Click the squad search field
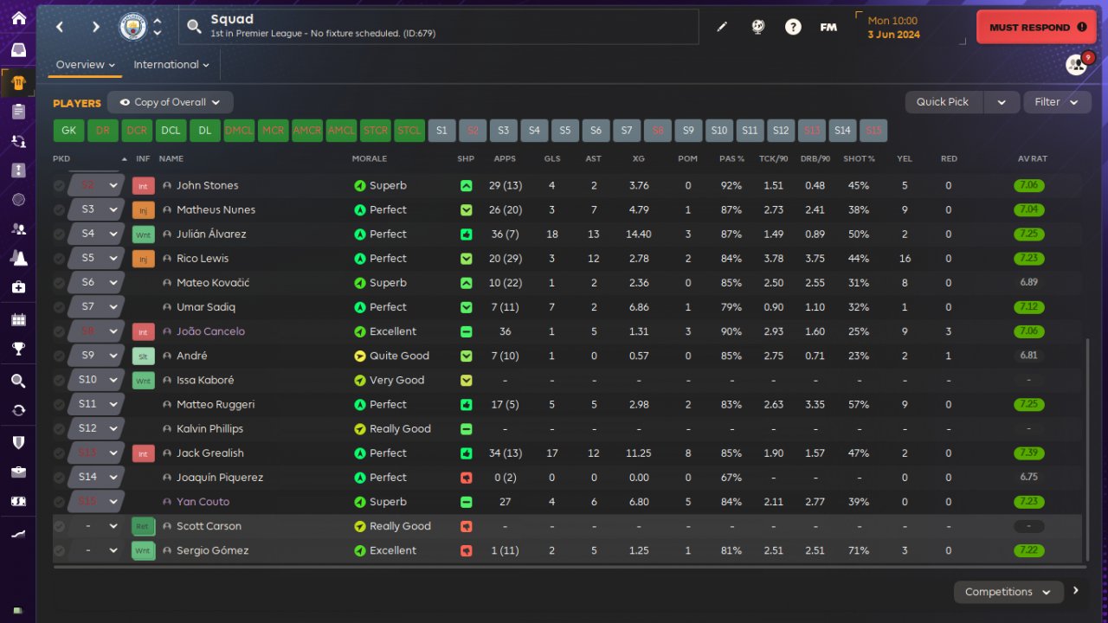This screenshot has width=1108, height=623. pyautogui.click(x=439, y=27)
